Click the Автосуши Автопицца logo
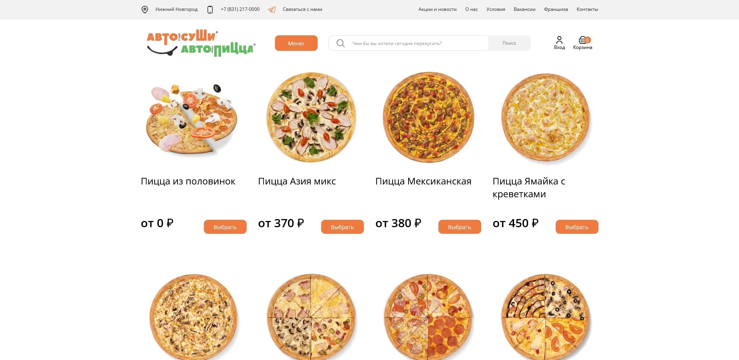The height and width of the screenshot is (360, 739). point(200,43)
